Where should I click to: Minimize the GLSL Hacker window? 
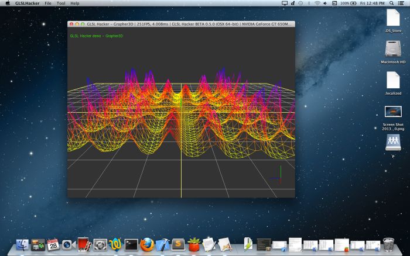(77, 24)
